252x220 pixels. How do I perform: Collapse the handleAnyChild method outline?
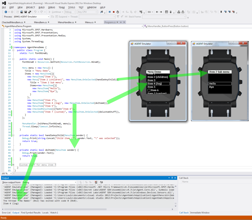click(x=13, y=135)
